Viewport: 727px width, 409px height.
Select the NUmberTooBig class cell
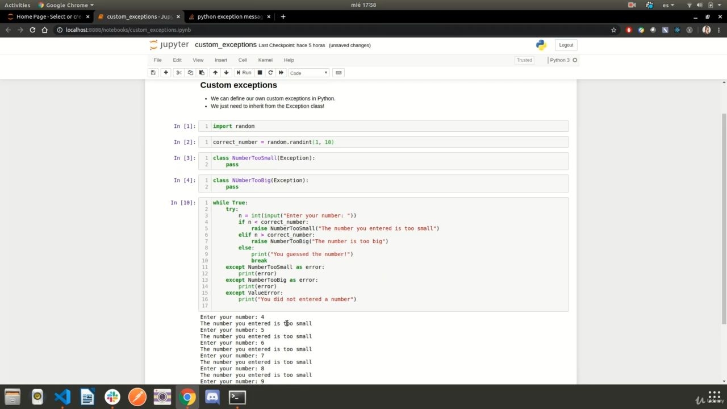tap(383, 183)
